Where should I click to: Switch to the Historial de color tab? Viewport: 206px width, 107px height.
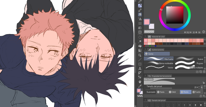point(156,37)
